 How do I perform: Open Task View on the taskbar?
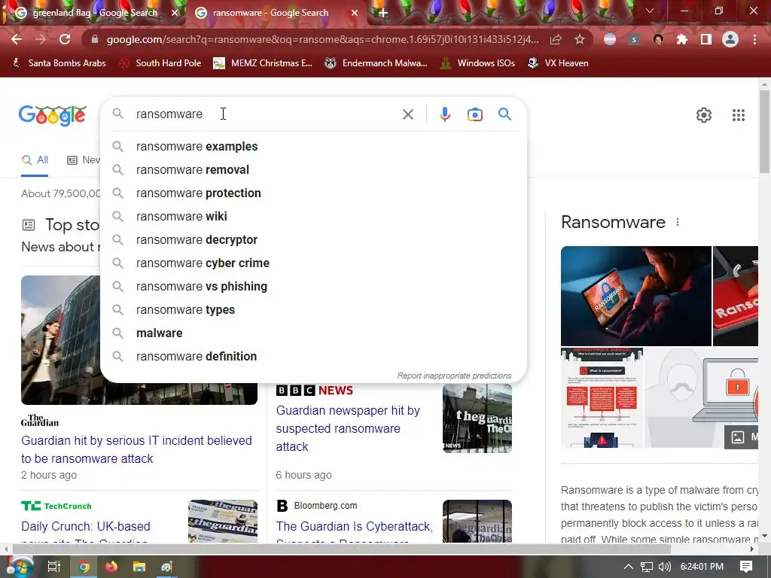pyautogui.click(x=53, y=567)
